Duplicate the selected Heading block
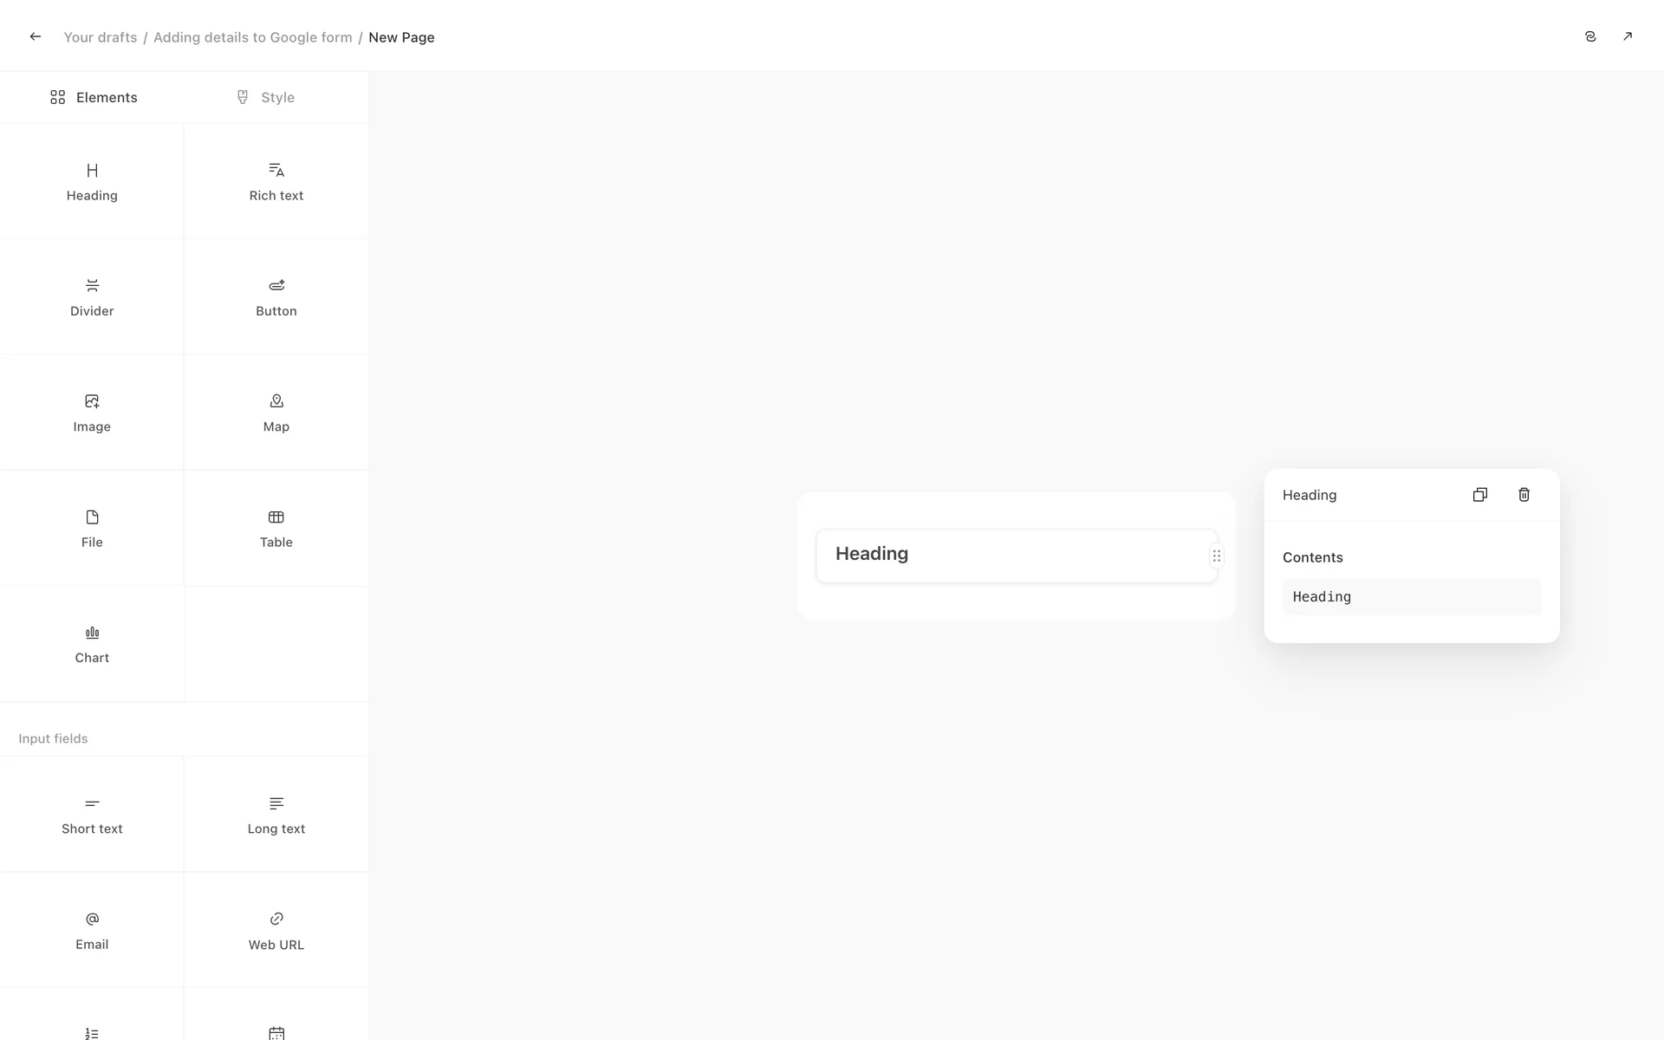Screen dimensions: 1664x1040 1479,495
